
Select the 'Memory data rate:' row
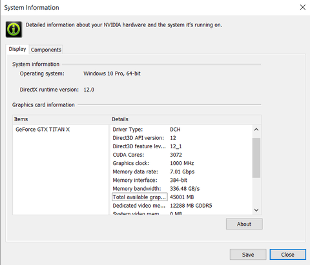[181, 172]
